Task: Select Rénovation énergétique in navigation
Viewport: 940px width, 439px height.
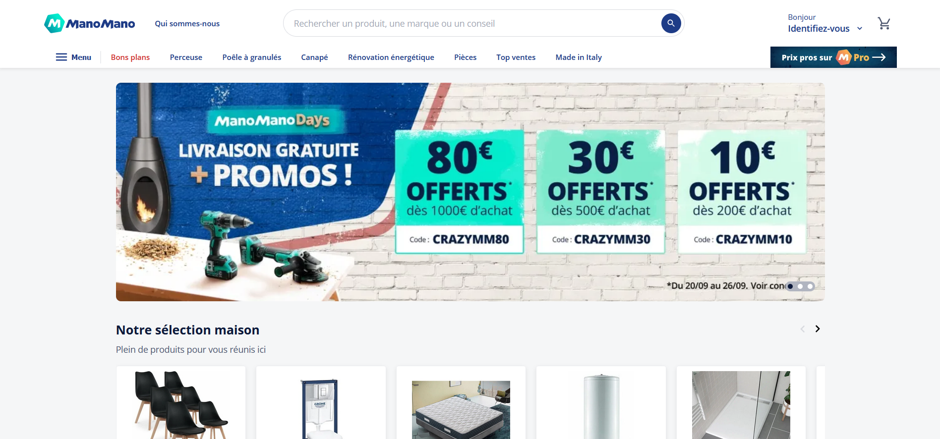Action: pos(391,57)
